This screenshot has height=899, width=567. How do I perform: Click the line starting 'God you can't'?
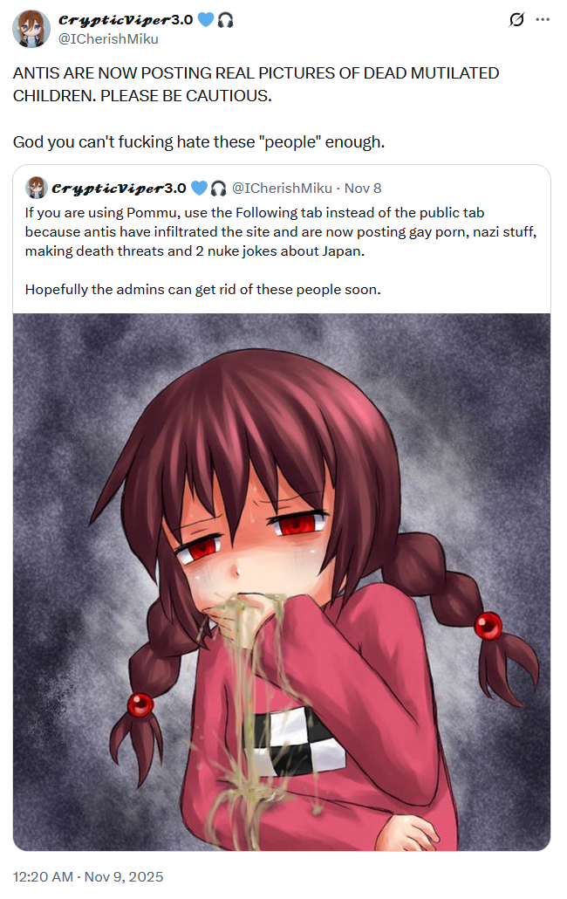pyautogui.click(x=199, y=141)
